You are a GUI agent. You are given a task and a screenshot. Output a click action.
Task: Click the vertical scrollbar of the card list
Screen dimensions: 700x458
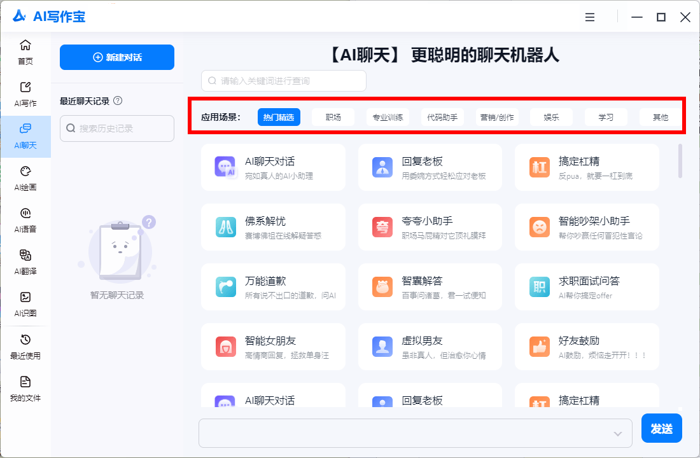(x=680, y=161)
